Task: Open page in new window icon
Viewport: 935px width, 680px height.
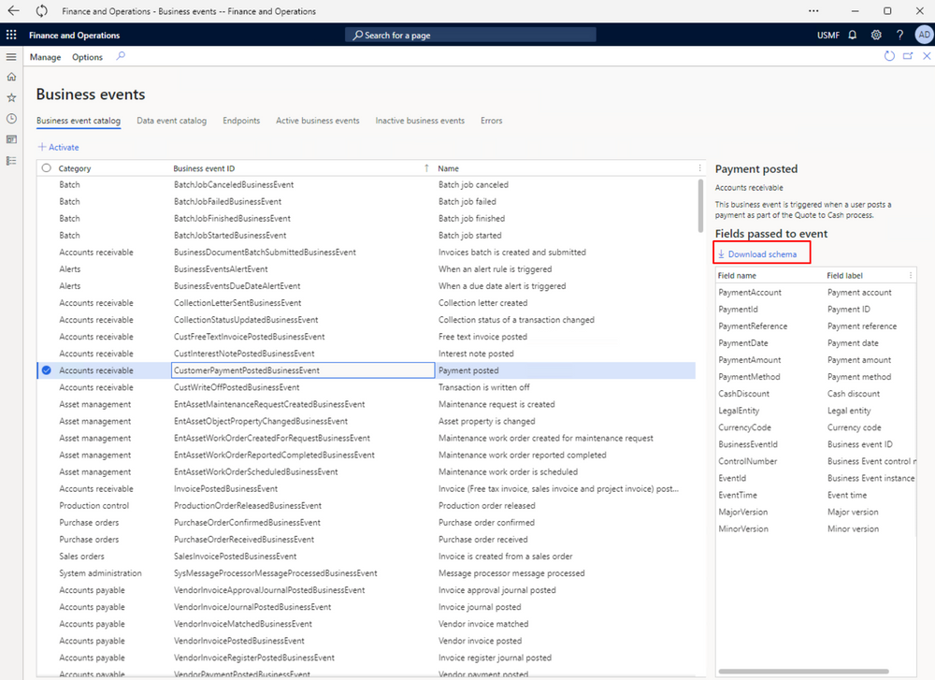Action: (x=908, y=56)
